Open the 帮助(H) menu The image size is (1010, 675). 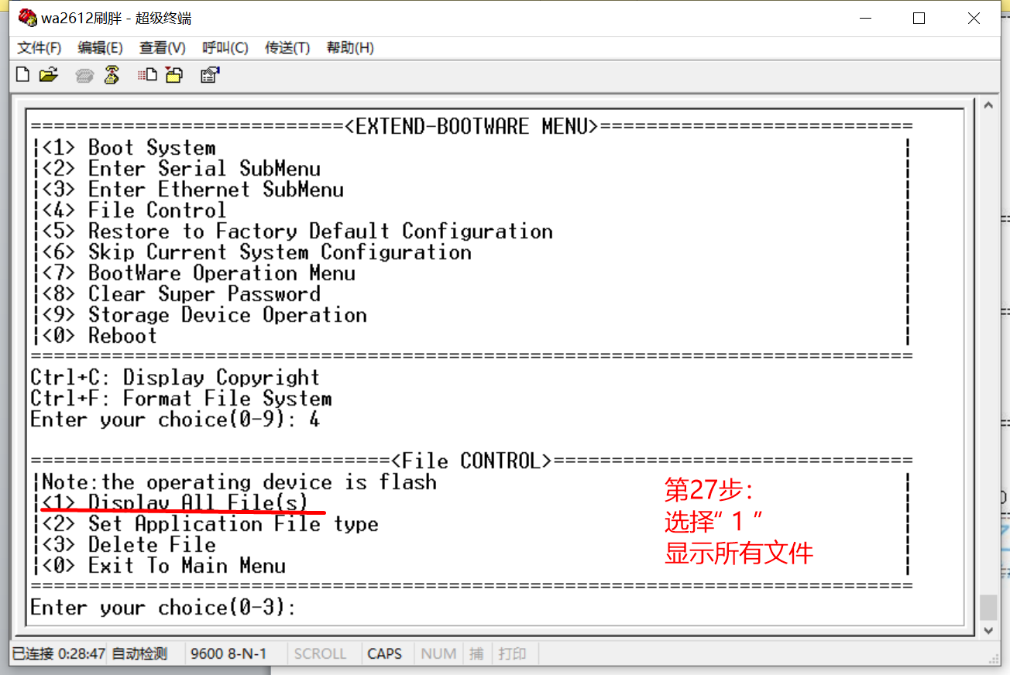350,48
